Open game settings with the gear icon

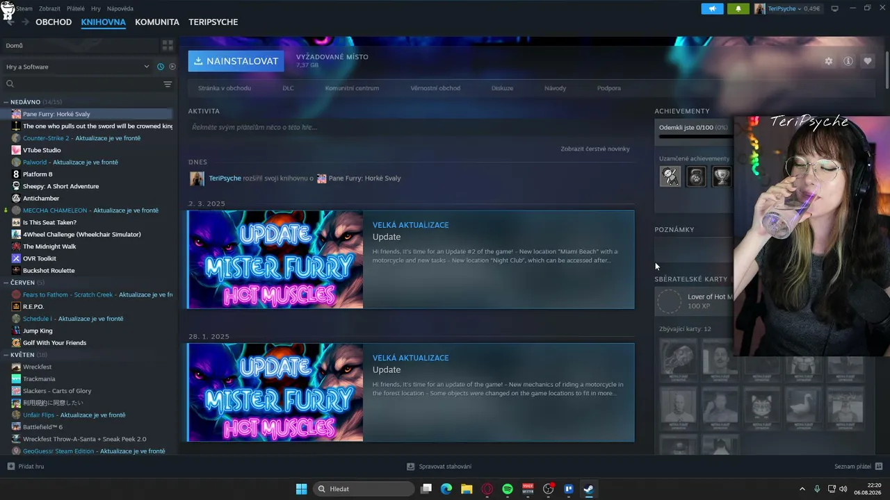(x=828, y=61)
